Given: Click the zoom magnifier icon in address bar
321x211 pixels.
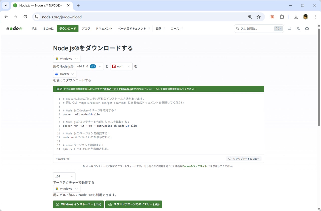Looking at the screenshot, I should point(250,17).
